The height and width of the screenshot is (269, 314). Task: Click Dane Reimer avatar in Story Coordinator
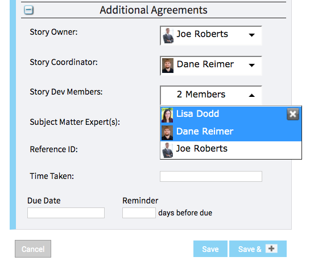168,66
